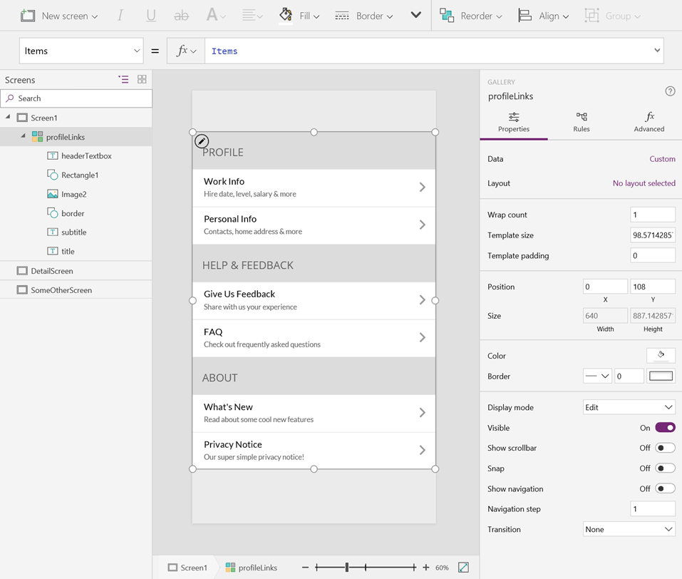Click the strikethrough formatting icon

pos(182,16)
